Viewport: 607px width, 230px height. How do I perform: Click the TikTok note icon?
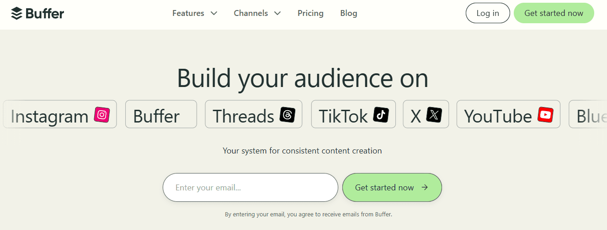coord(381,115)
